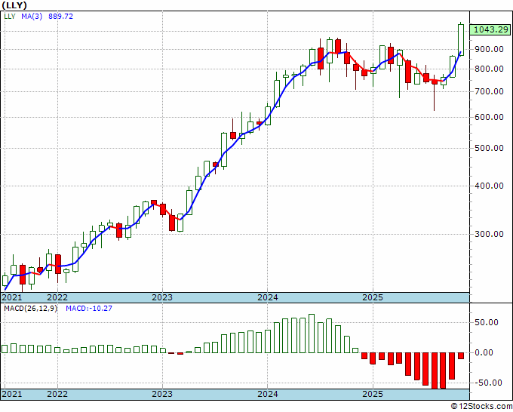Click the last red MACD histogram bar
Screen dimensions: 513x412
click(461, 355)
